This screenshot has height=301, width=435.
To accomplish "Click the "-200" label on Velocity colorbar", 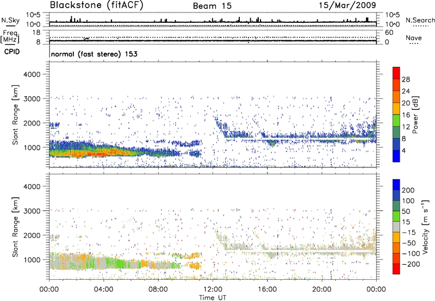I will (410, 264).
